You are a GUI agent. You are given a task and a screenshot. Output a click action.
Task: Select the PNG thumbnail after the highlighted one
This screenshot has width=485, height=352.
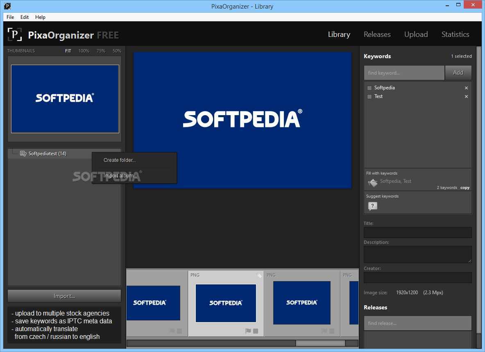point(301,302)
